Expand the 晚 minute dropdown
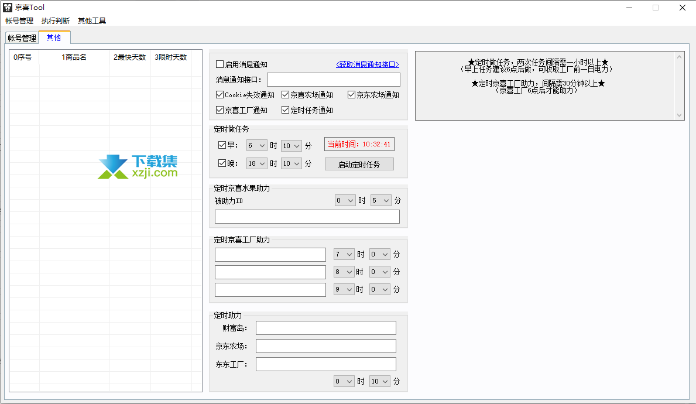This screenshot has width=696, height=404. (x=291, y=163)
